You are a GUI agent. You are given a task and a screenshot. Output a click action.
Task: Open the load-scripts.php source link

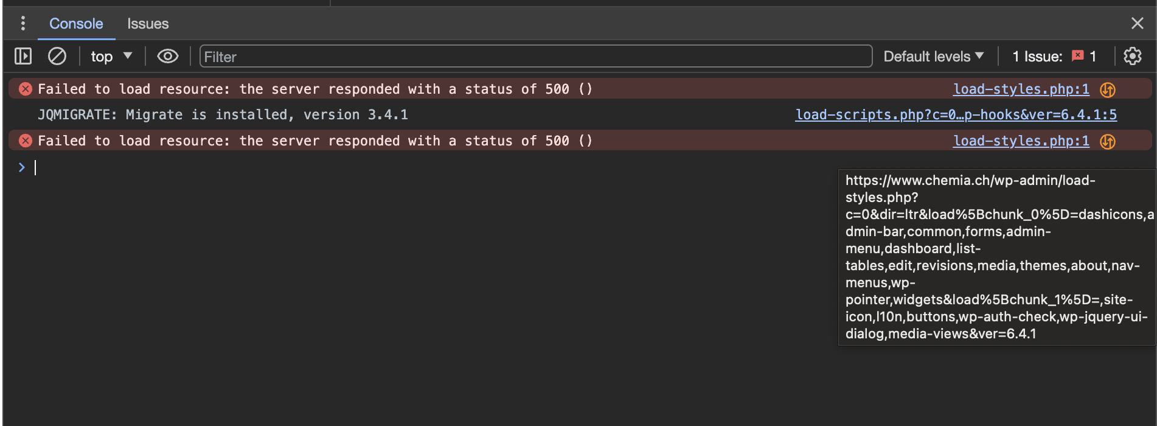coord(956,114)
